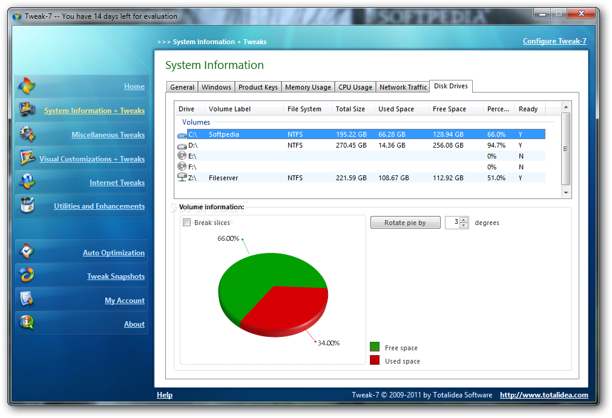Click the Home sidebar icon
Screen dimensions: 612x418
click(27, 86)
